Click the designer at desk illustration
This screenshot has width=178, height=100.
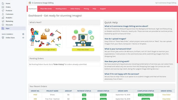pyautogui.click(x=83, y=37)
